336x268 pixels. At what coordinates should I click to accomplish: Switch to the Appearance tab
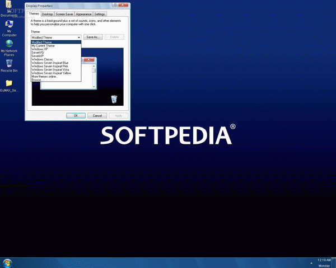(83, 14)
